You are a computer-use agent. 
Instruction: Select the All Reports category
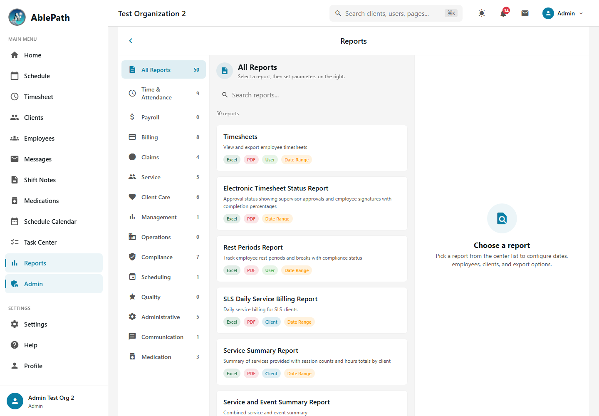163,70
